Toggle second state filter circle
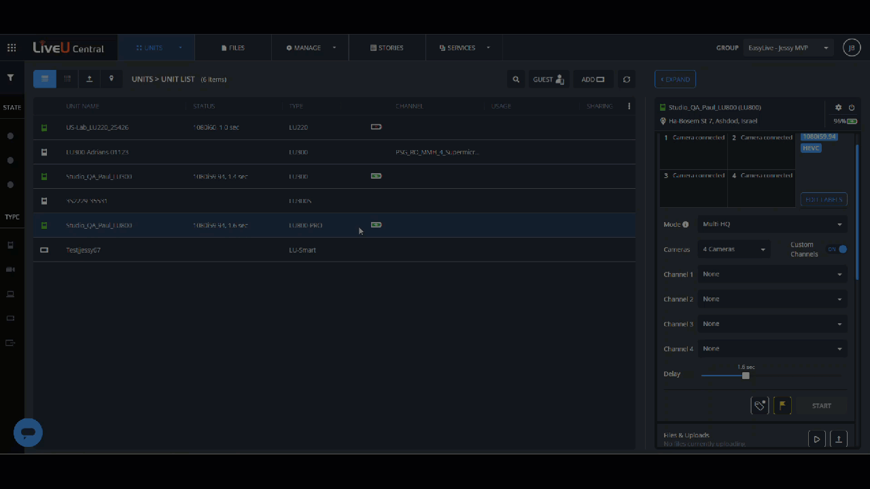The height and width of the screenshot is (489, 870). pyautogui.click(x=10, y=160)
